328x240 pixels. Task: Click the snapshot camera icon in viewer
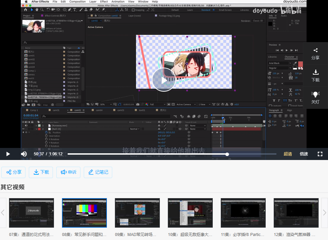[x=138, y=104]
